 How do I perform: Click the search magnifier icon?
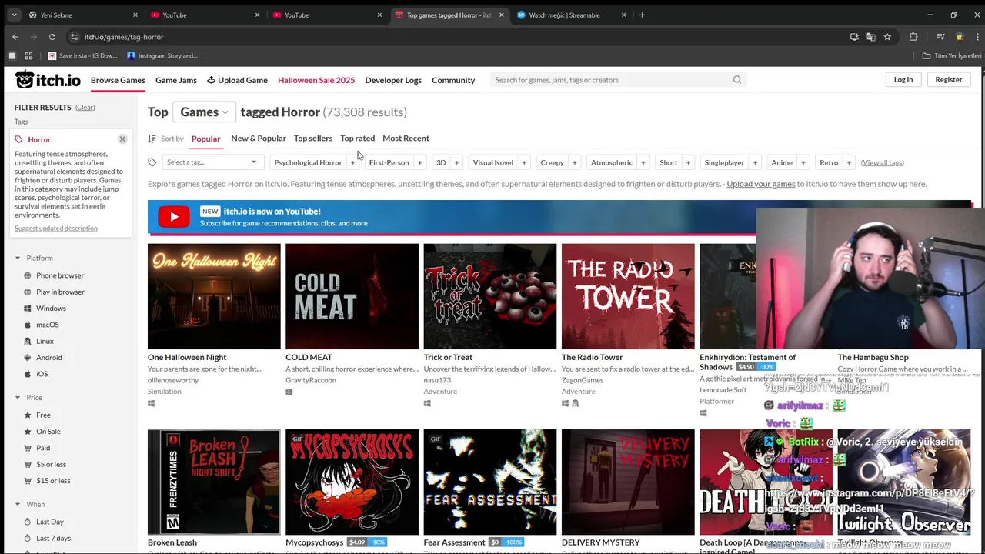coord(737,80)
